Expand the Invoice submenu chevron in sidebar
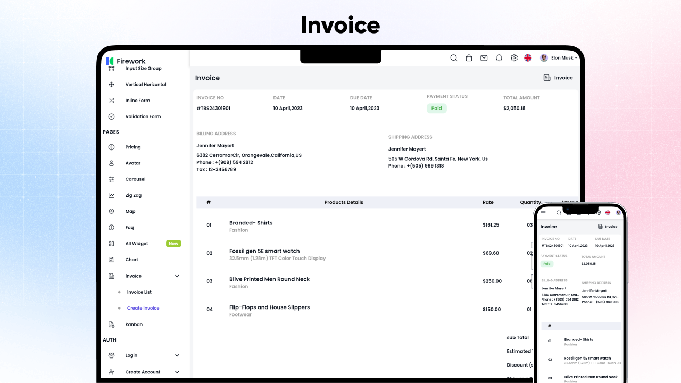681x383 pixels. point(177,276)
